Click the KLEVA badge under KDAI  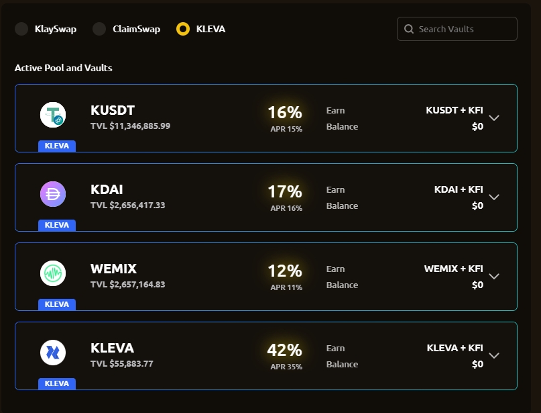(57, 225)
